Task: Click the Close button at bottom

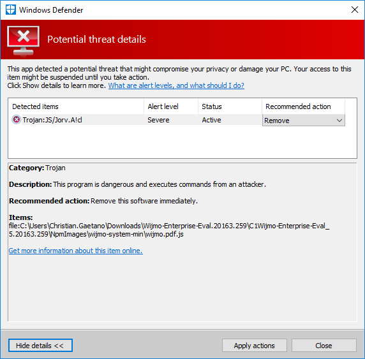Action: (324, 345)
